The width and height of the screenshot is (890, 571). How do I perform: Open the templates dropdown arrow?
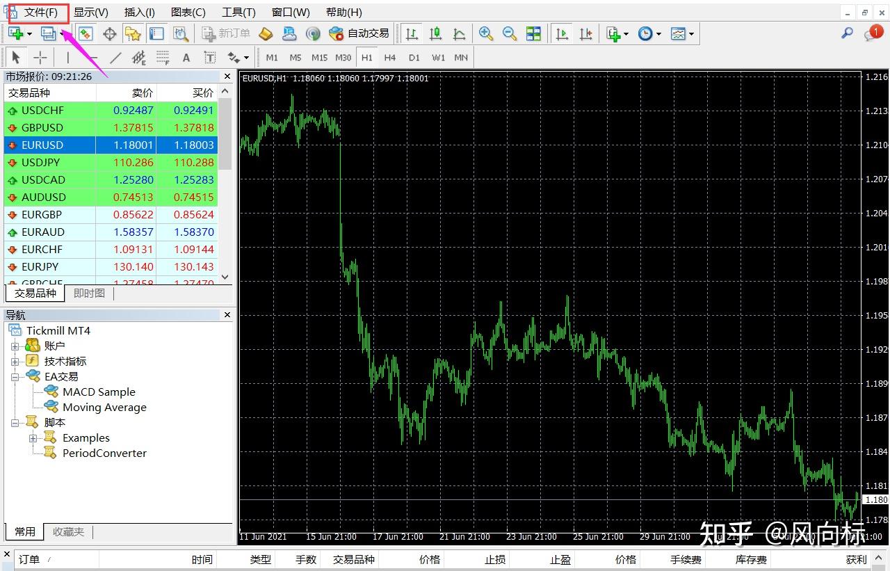pos(691,34)
